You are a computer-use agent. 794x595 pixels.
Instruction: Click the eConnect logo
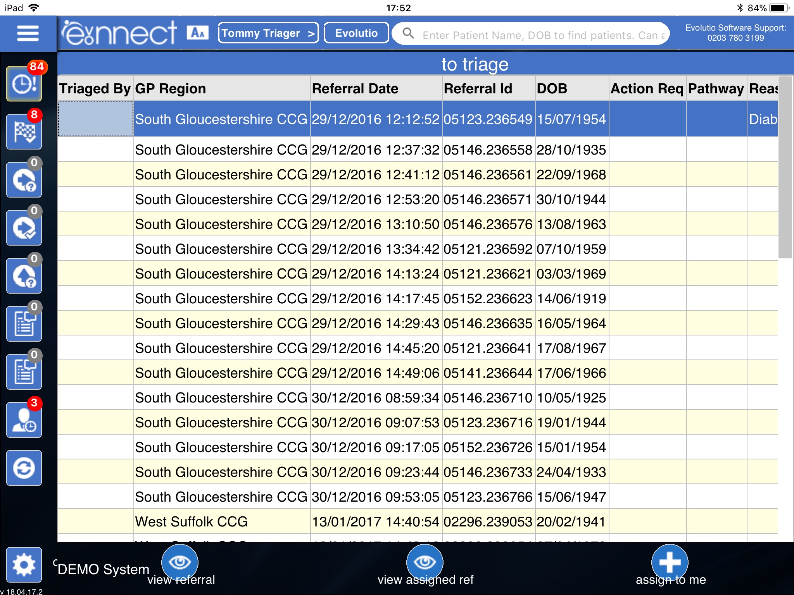[x=119, y=33]
